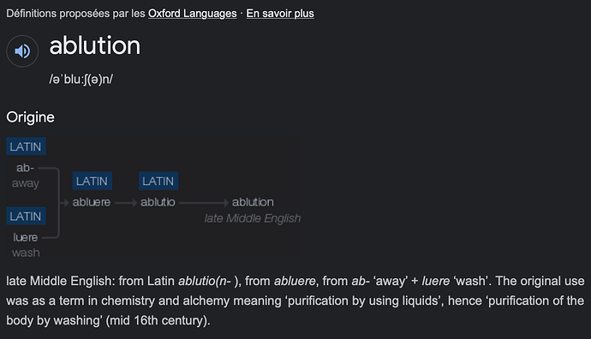Play the ablution pronunciation audio

coord(22,51)
